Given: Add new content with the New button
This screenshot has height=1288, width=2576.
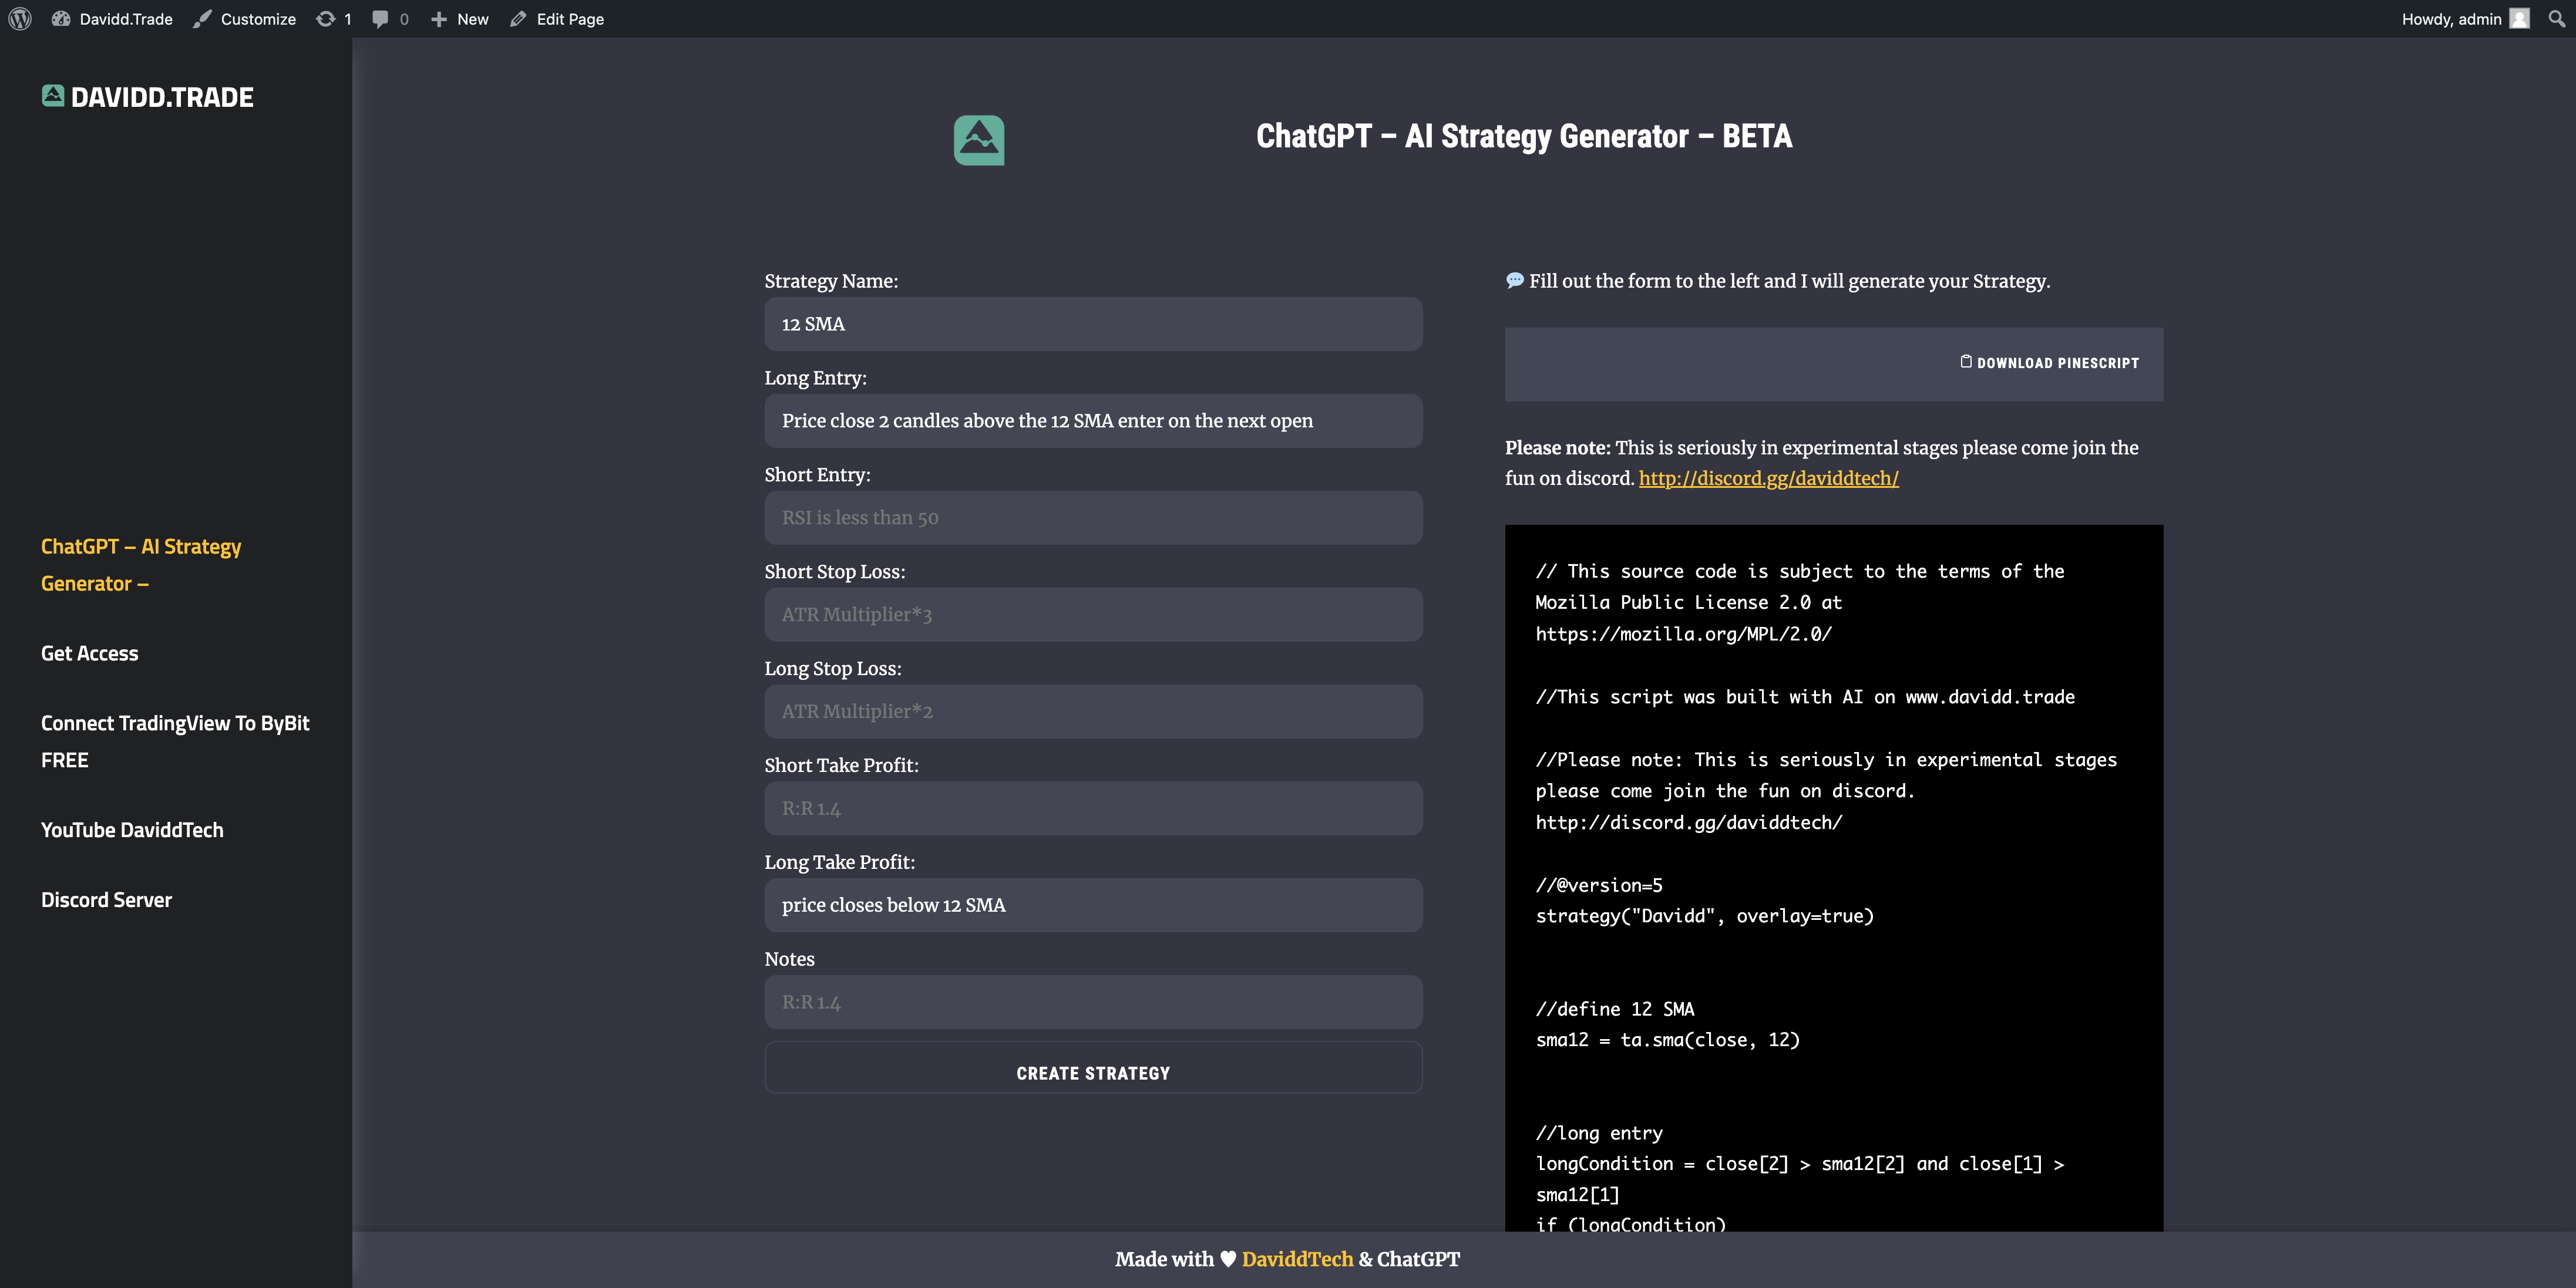Looking at the screenshot, I should click(460, 19).
